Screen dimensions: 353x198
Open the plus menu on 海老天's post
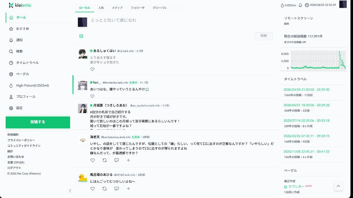click(x=128, y=160)
